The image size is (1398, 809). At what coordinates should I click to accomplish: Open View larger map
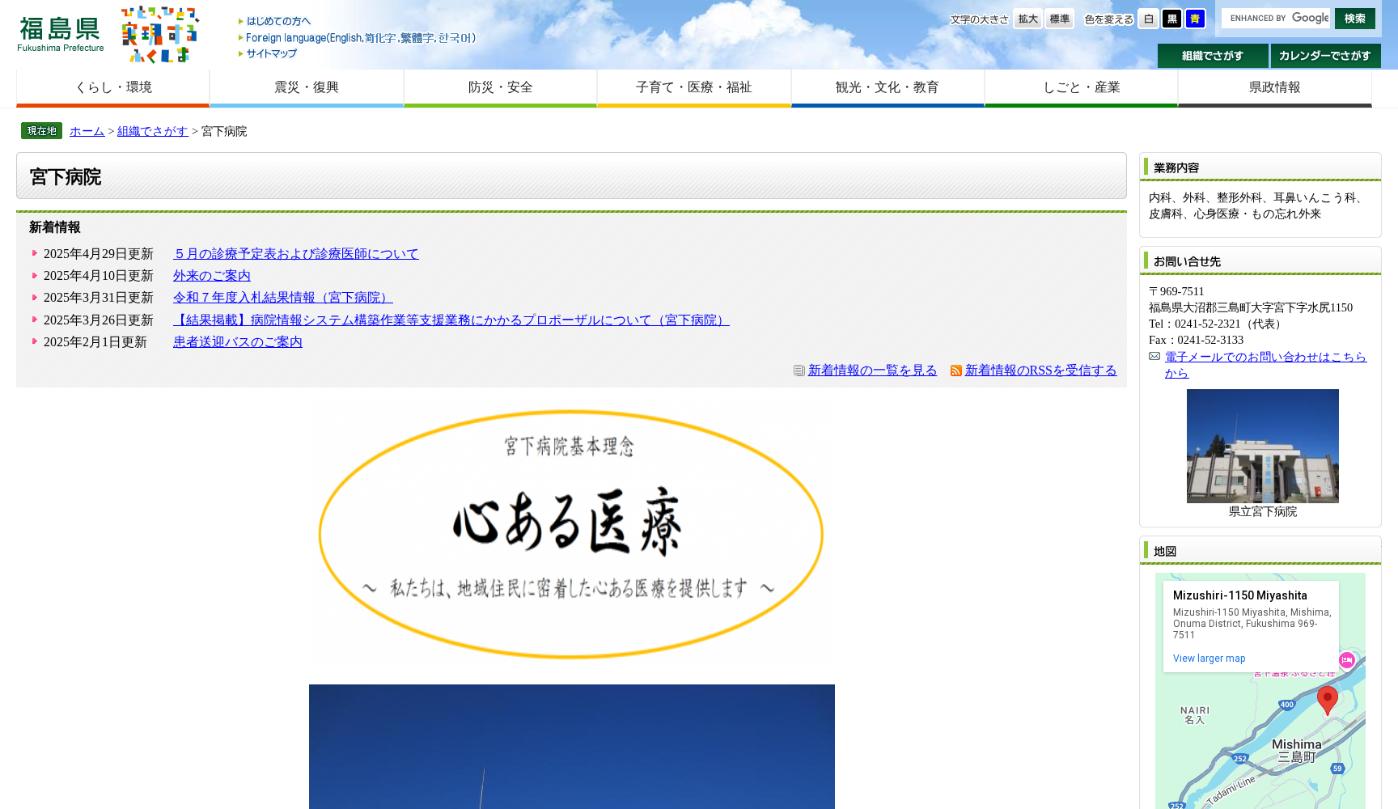click(x=1209, y=658)
